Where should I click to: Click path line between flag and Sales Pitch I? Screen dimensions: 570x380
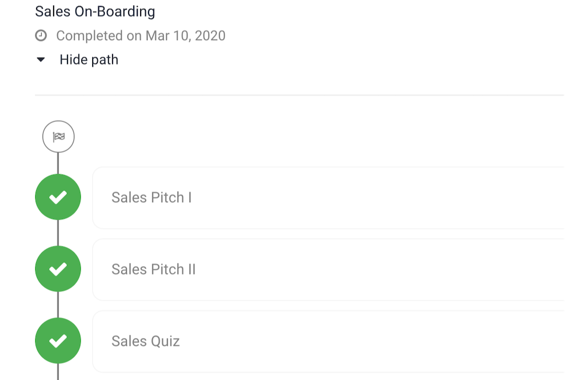[x=58, y=163]
